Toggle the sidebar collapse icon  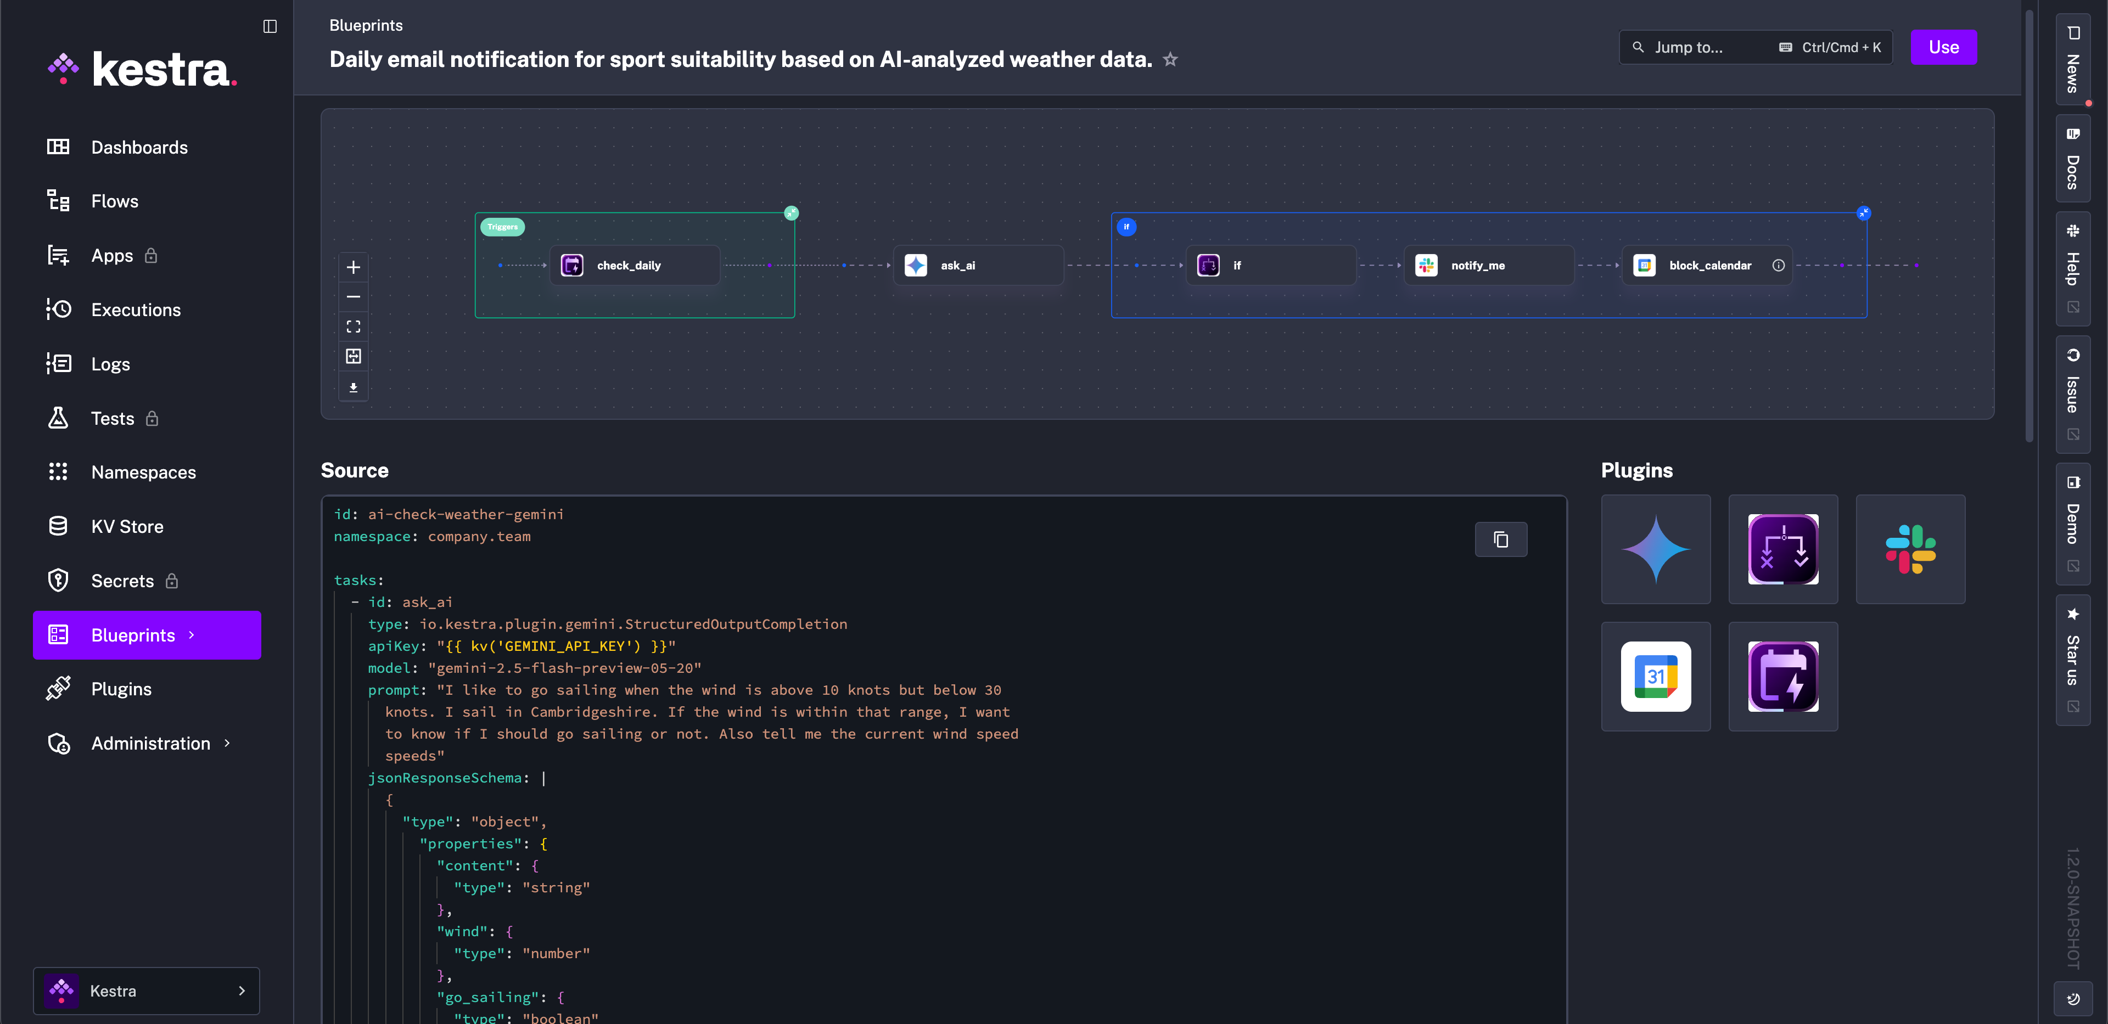pos(270,26)
